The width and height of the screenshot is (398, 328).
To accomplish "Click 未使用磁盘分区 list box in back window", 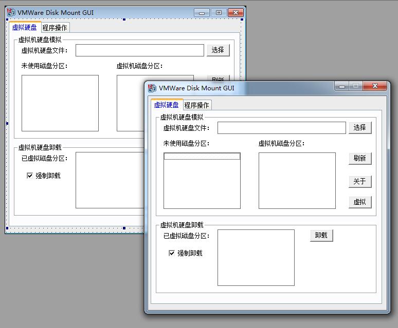I will click(x=60, y=103).
